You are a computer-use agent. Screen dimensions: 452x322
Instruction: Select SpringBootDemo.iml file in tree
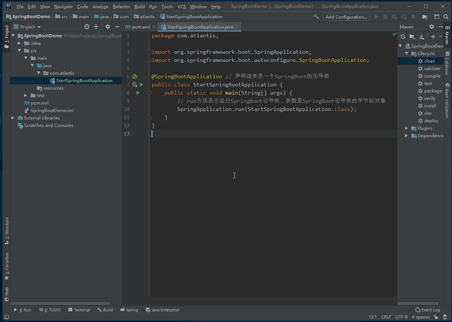49,111
